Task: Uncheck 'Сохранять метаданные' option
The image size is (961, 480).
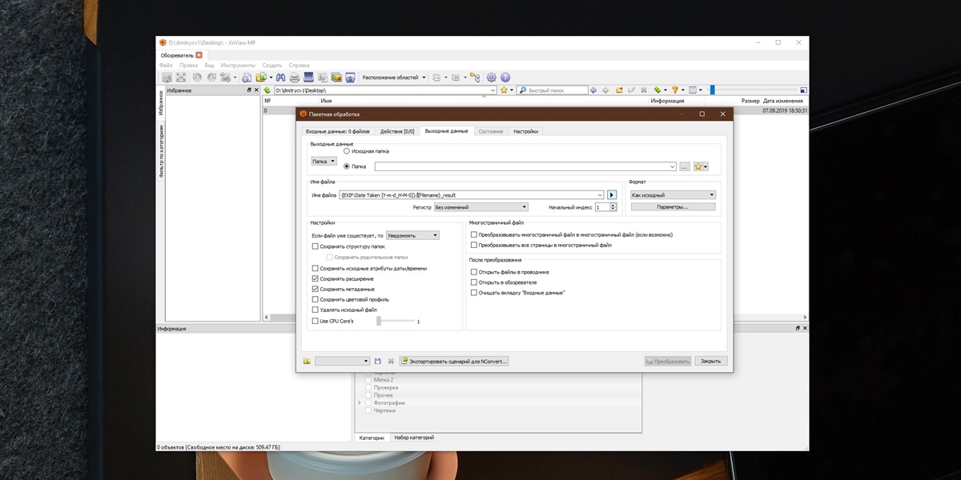Action: [315, 289]
